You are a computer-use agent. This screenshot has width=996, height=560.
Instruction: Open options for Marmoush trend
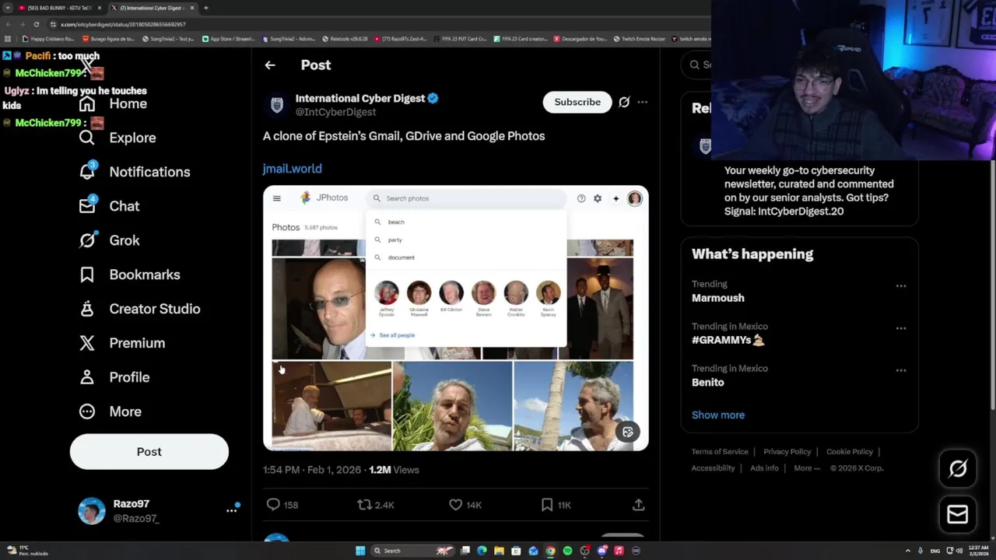(901, 286)
